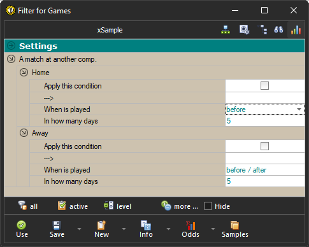
Task: Click the Odds button
Action: (x=190, y=229)
